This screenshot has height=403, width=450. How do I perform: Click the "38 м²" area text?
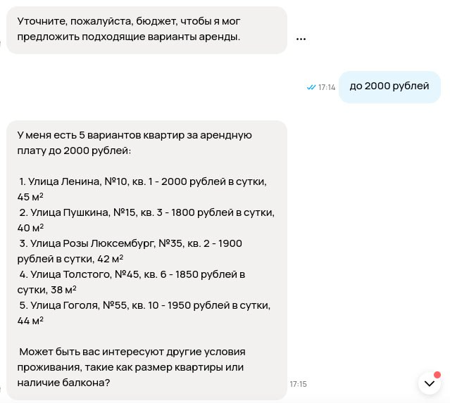click(63, 290)
